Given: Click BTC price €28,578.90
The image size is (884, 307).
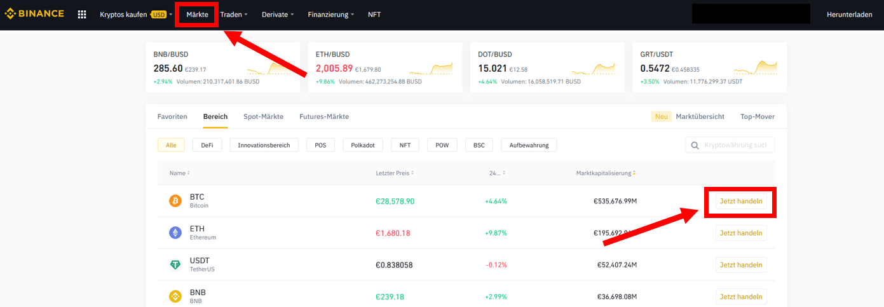Looking at the screenshot, I should coord(395,201).
